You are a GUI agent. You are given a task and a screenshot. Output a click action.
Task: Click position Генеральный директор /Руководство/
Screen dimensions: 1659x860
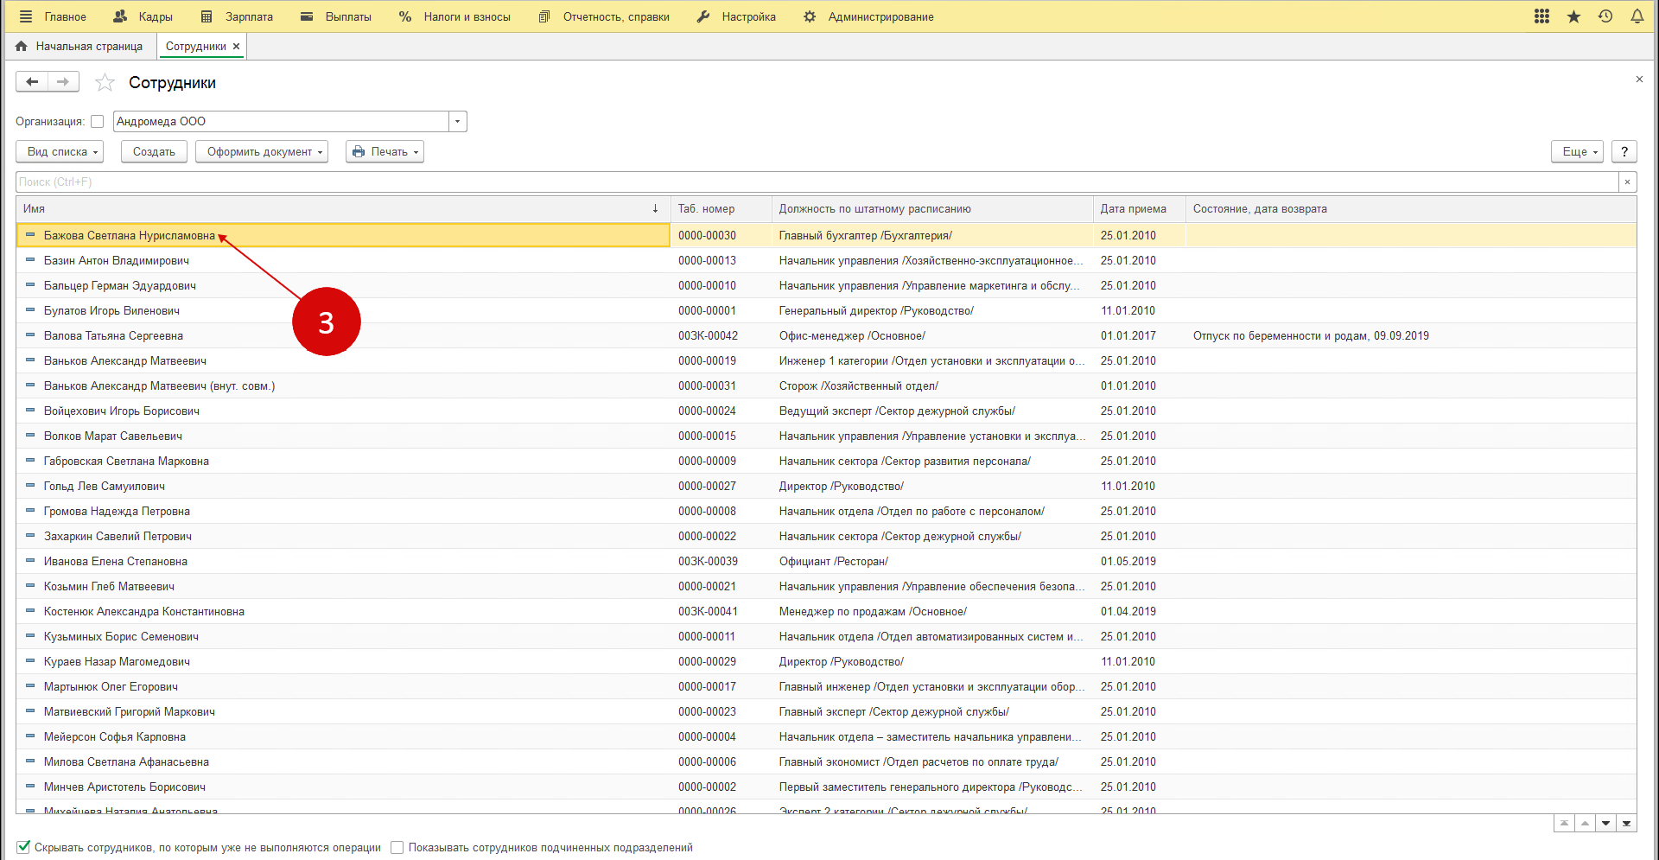[876, 310]
